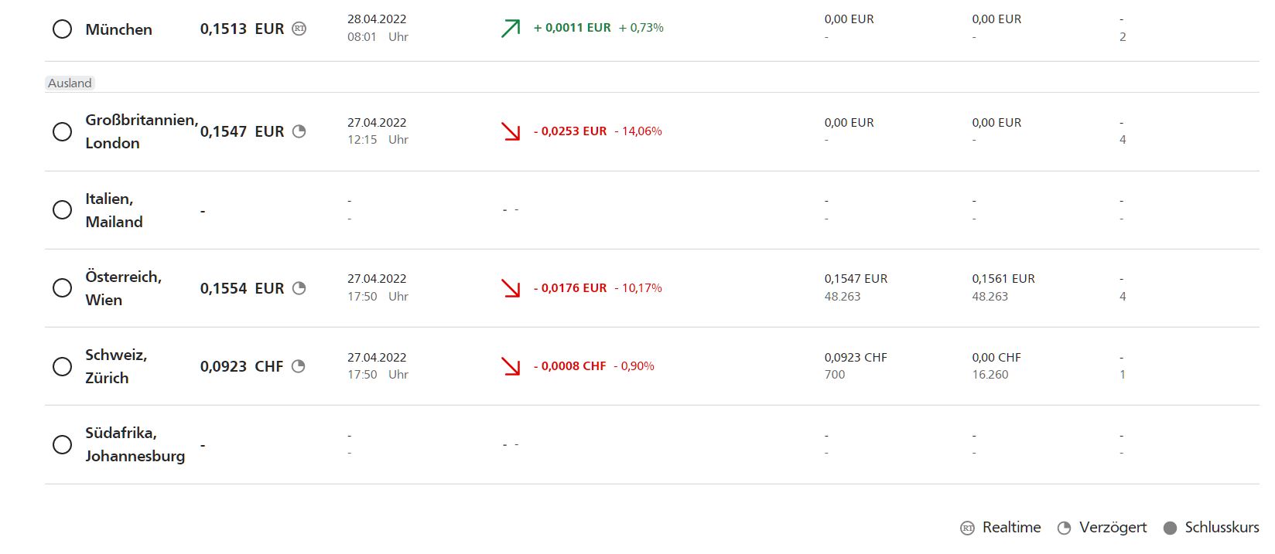This screenshot has width=1275, height=554.
Task: Click the München price 0,1513 EUR
Action: click(x=242, y=29)
